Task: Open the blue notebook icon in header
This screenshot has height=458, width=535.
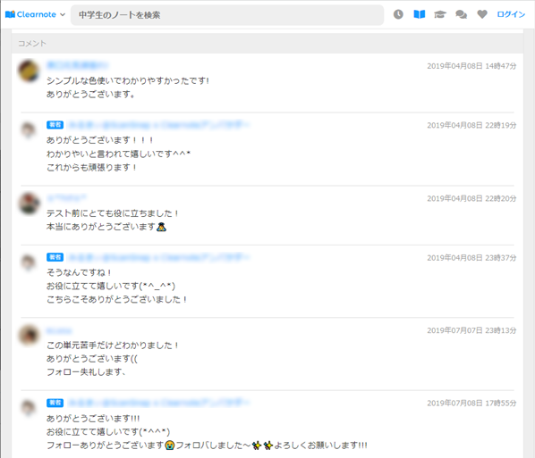Action: click(x=420, y=14)
